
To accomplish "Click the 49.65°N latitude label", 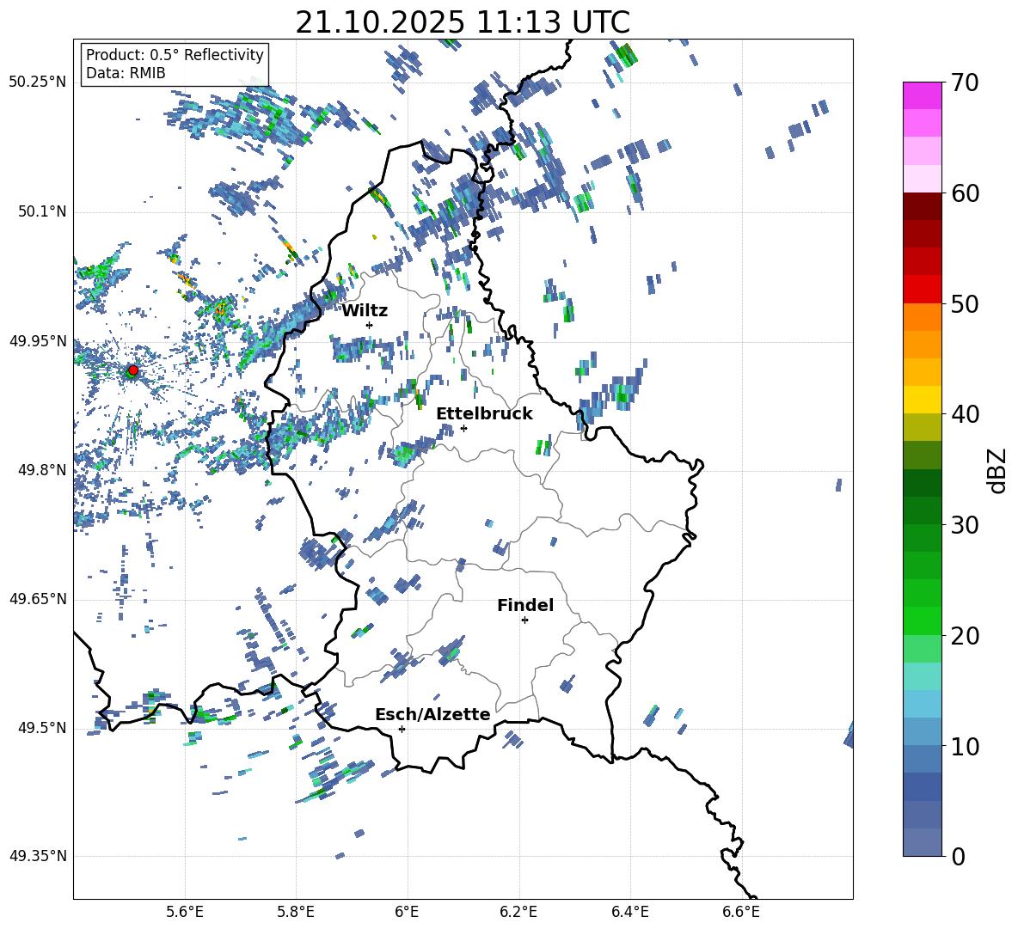I will pyautogui.click(x=38, y=598).
